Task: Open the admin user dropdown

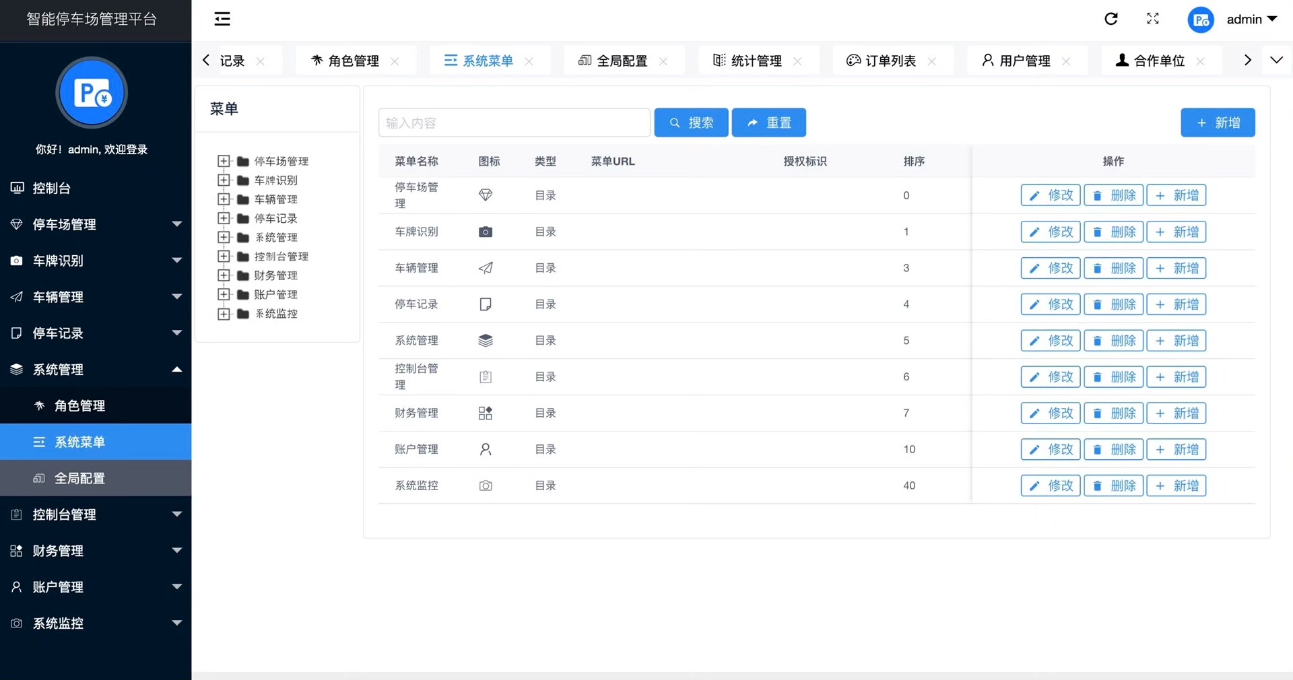Action: [1251, 20]
